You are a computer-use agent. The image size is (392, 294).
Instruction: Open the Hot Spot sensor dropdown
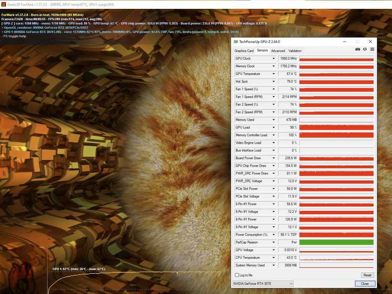pos(274,81)
